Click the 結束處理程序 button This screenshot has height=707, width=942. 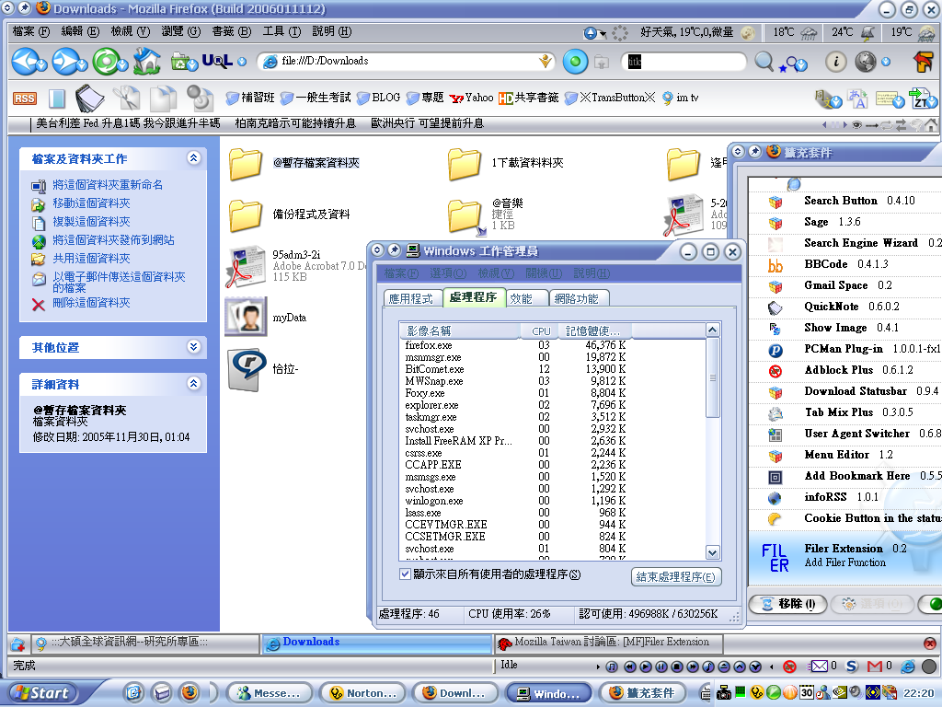[677, 577]
